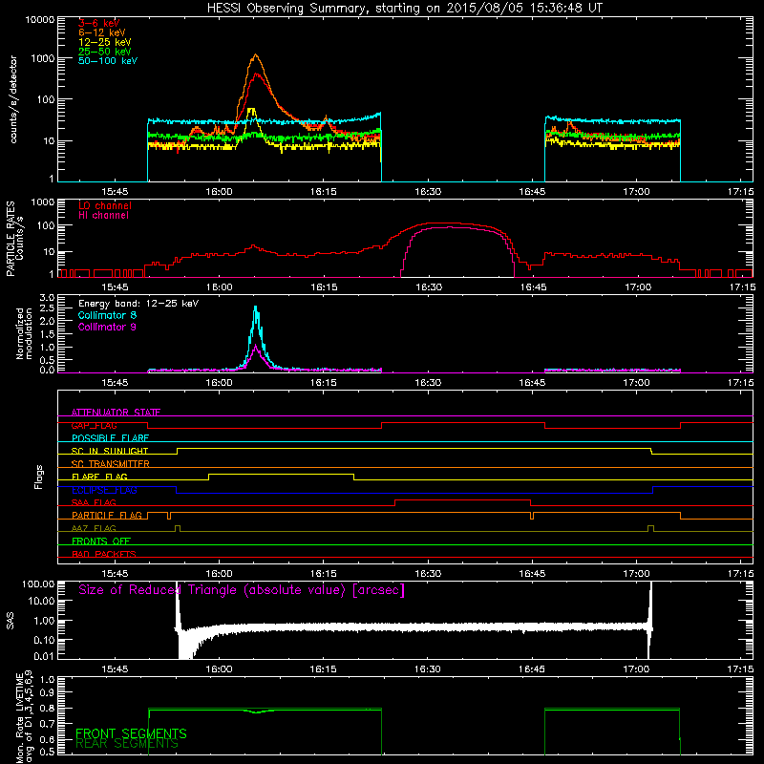
Task: Click the magenta HI channel particle hump top
Action: point(451,227)
